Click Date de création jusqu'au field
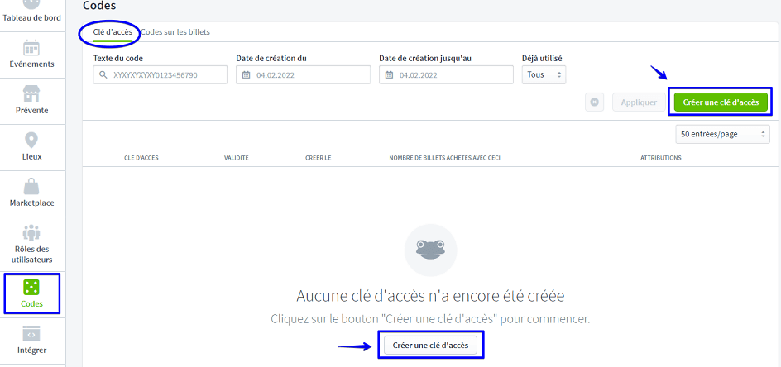781x367 pixels. (x=445, y=75)
